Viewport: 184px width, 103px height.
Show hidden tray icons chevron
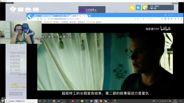pos(158,101)
